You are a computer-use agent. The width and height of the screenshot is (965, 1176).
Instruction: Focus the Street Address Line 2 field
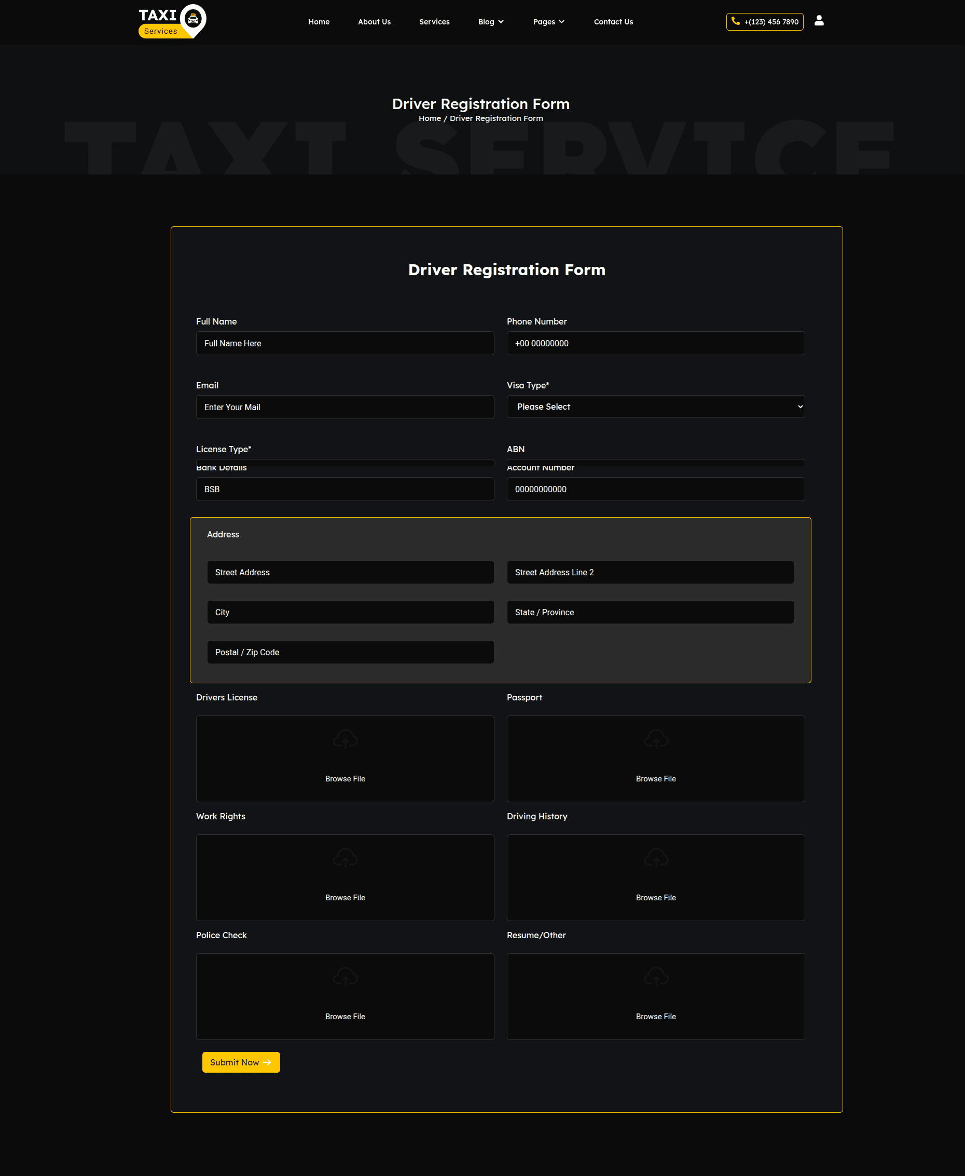point(650,572)
